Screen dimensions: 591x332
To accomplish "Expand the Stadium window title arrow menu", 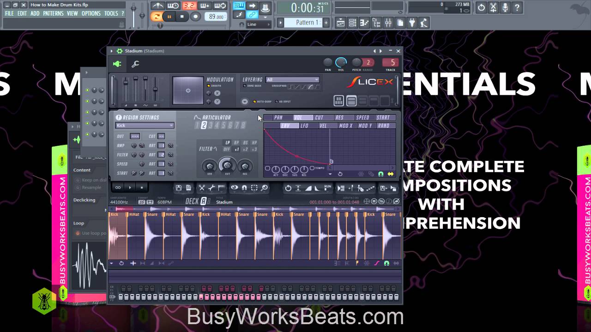I will 111,51.
